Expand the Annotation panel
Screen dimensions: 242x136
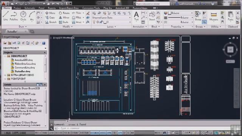pyautogui.click(x=140, y=27)
